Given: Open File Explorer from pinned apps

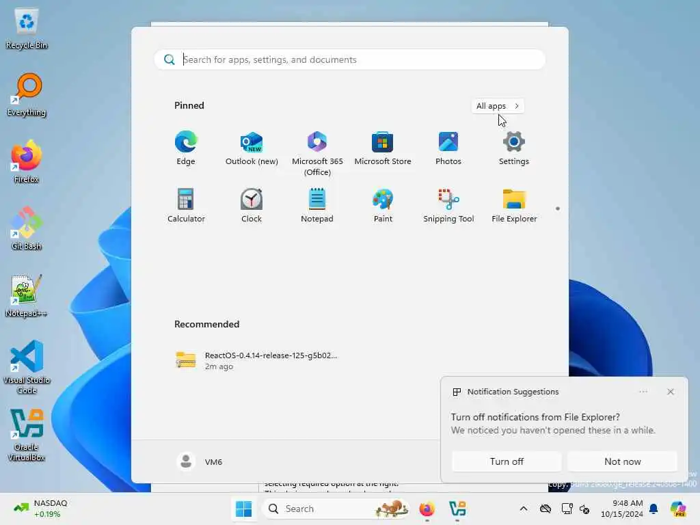Looking at the screenshot, I should [x=514, y=205].
